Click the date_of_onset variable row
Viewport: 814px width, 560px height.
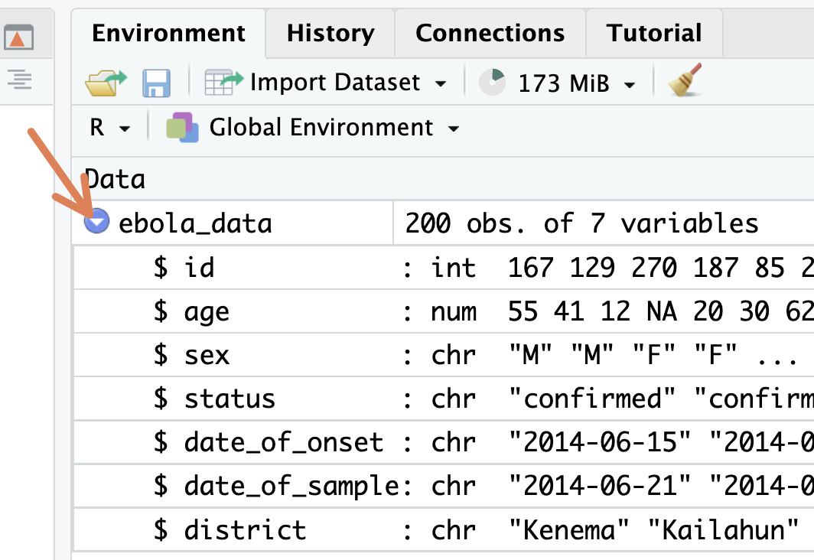(x=283, y=442)
